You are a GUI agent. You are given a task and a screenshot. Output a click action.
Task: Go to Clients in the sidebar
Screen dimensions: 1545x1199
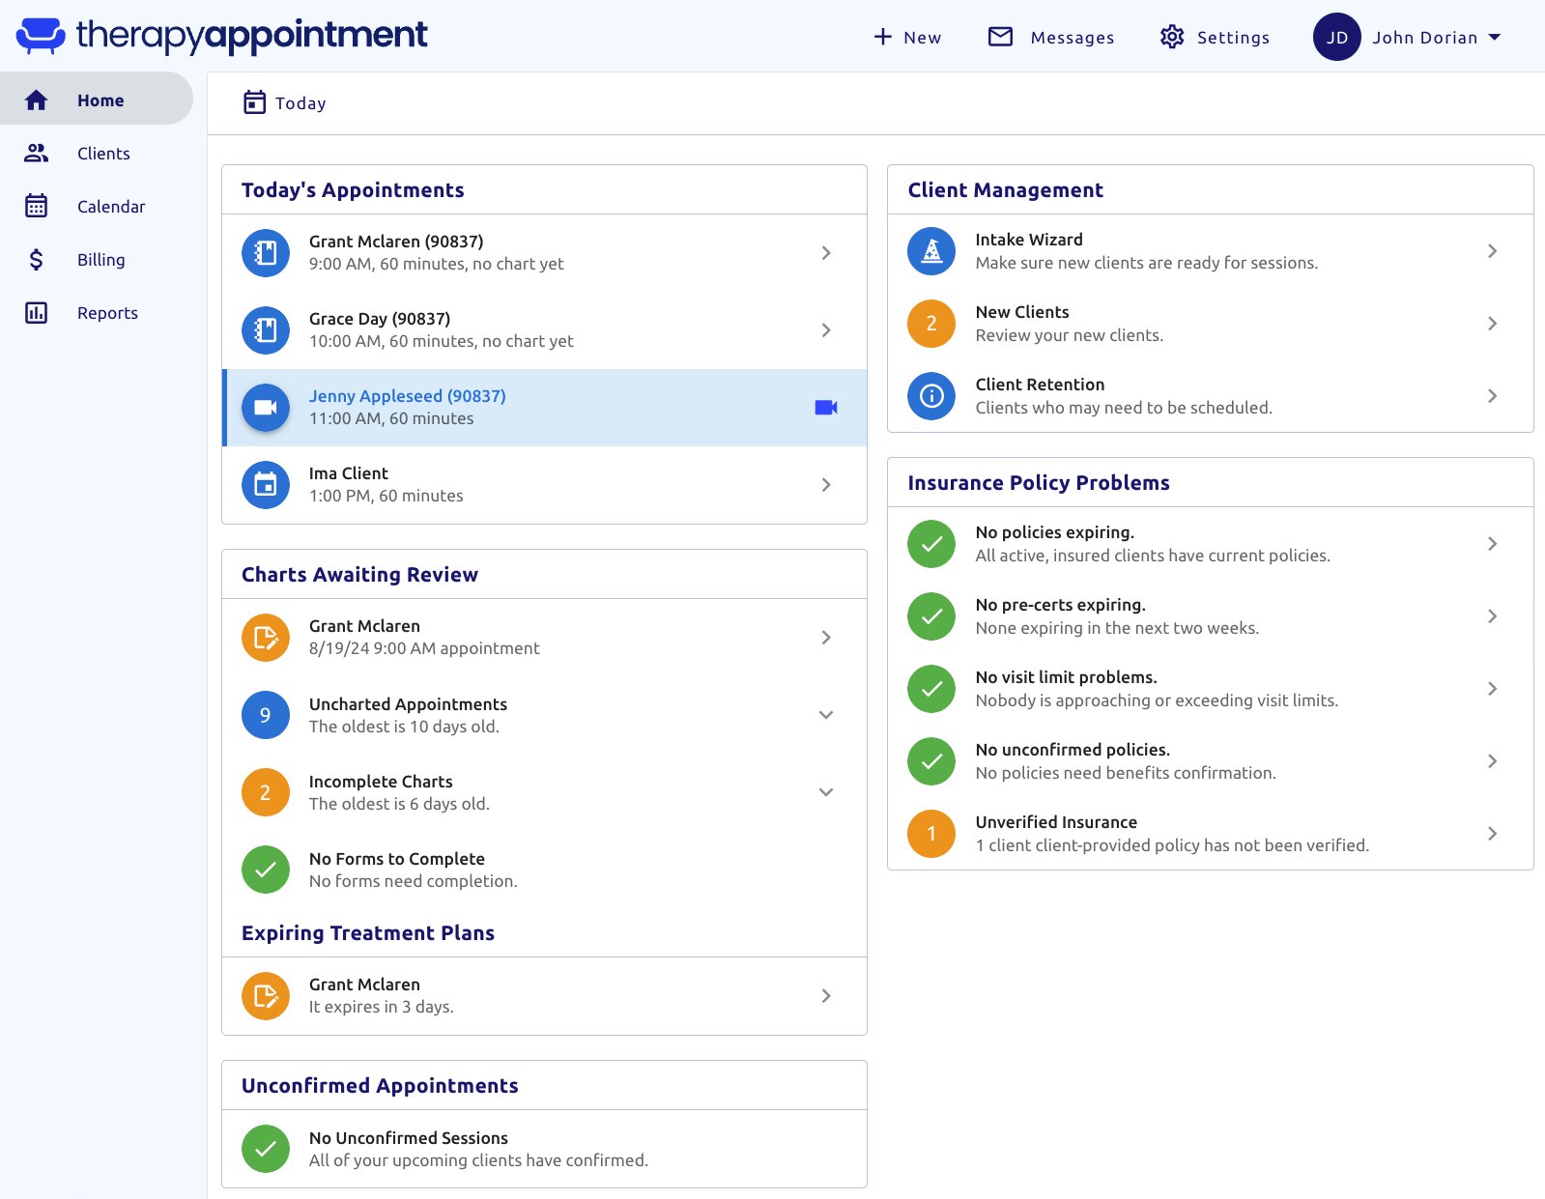[102, 154]
